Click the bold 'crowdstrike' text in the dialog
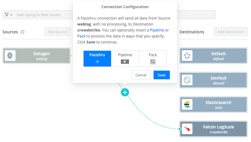Image resolution: width=251 pixels, height=142 pixels. pos(89,30)
